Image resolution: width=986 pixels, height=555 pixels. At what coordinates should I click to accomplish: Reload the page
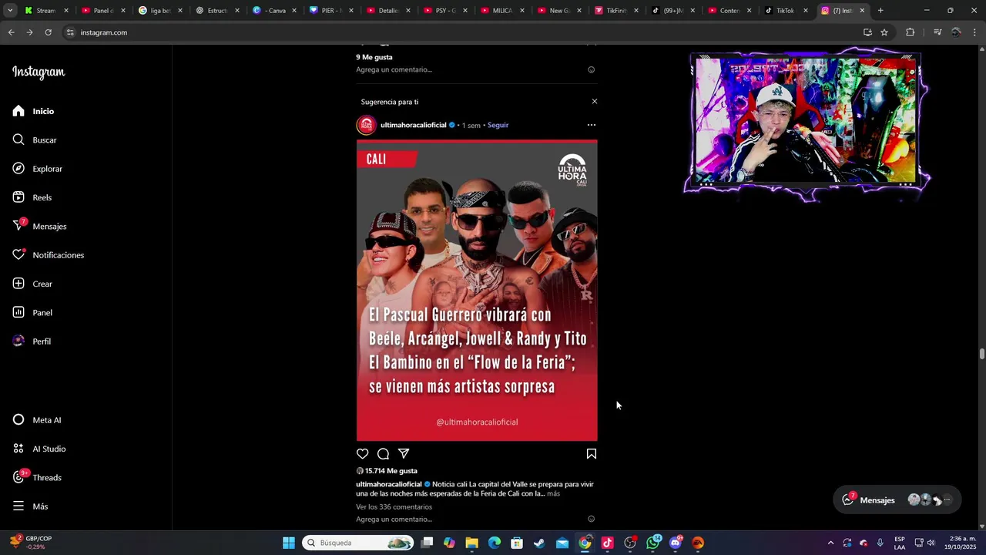[48, 32]
